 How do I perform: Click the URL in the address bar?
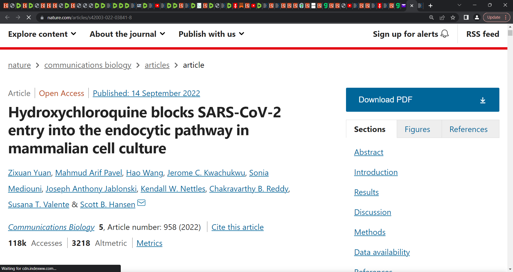point(90,18)
